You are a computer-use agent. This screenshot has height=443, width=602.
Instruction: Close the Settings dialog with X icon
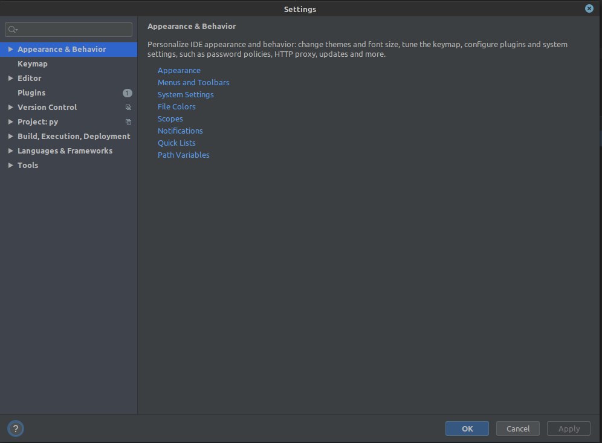click(x=589, y=8)
